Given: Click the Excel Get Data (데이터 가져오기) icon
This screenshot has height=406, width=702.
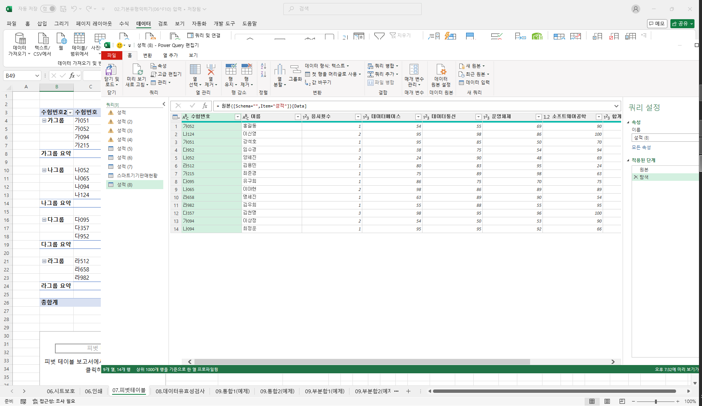Looking at the screenshot, I should 20,38.
